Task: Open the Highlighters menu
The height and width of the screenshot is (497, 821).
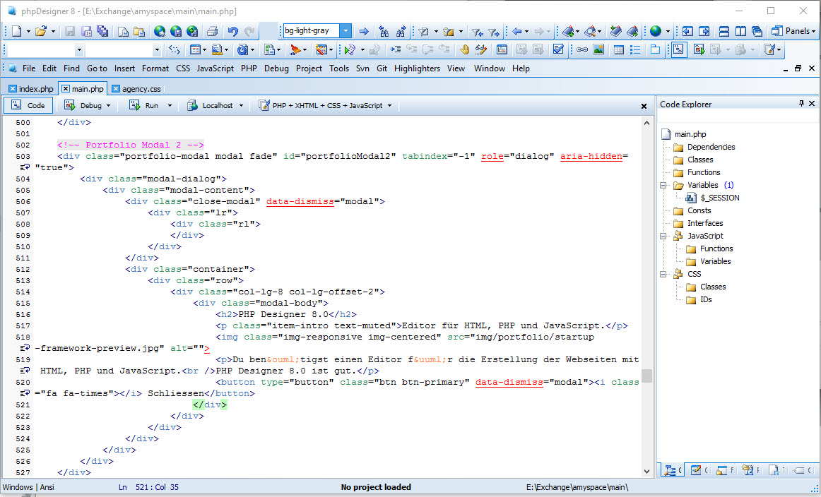Action: [417, 68]
